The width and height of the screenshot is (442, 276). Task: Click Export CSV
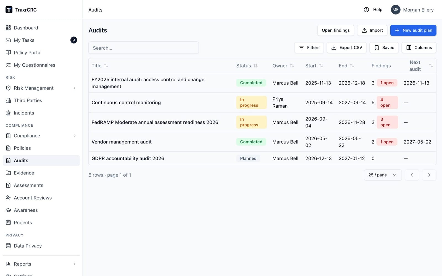[347, 47]
